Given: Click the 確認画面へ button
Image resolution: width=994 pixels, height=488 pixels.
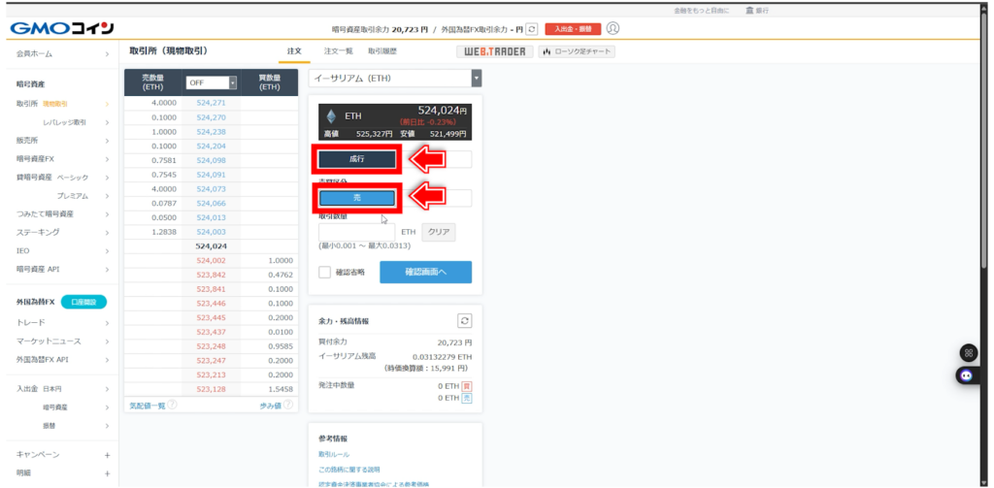Looking at the screenshot, I should click(x=425, y=273).
